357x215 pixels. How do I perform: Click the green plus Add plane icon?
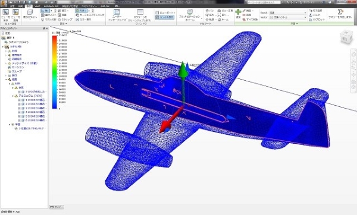238,12
